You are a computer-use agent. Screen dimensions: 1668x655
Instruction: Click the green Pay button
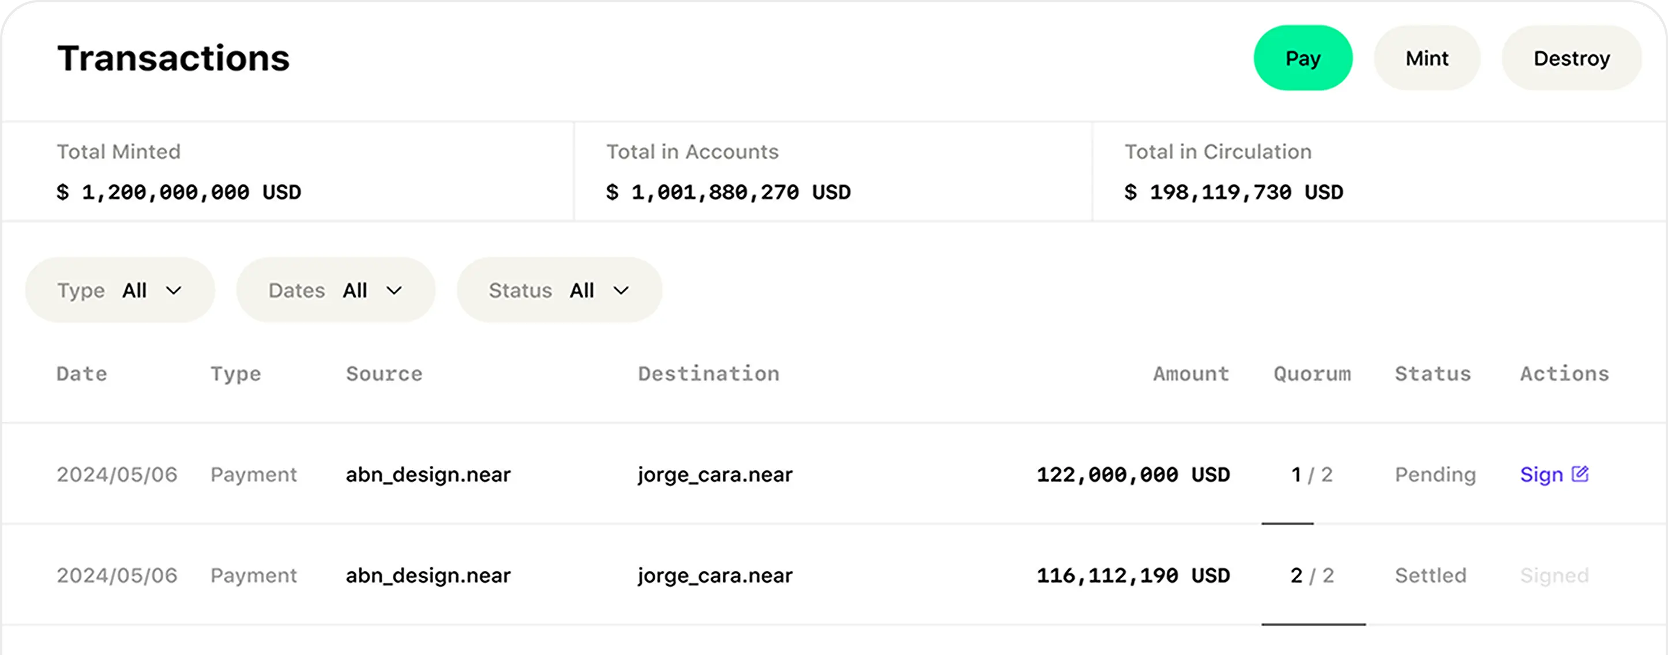coord(1303,58)
